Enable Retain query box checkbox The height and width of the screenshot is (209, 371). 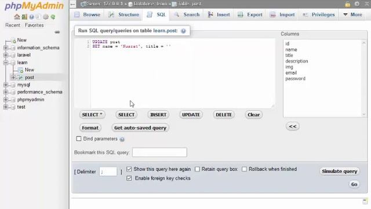pos(197,169)
